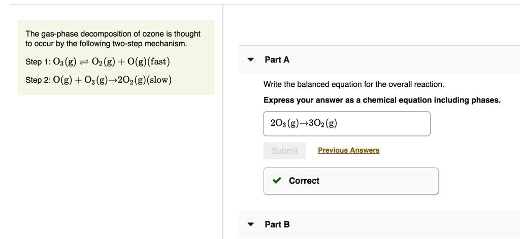The image size is (520, 239).
Task: Open the Previous Answers link
Action: tap(348, 150)
